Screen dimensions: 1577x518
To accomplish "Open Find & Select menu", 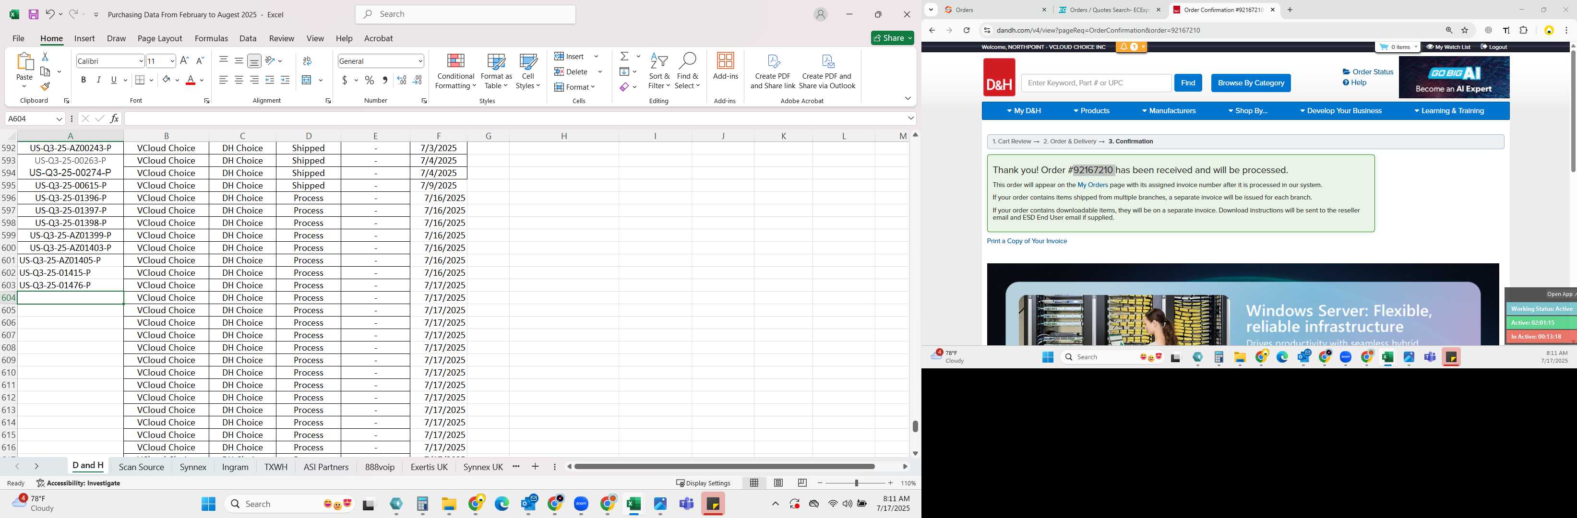I will tap(688, 71).
